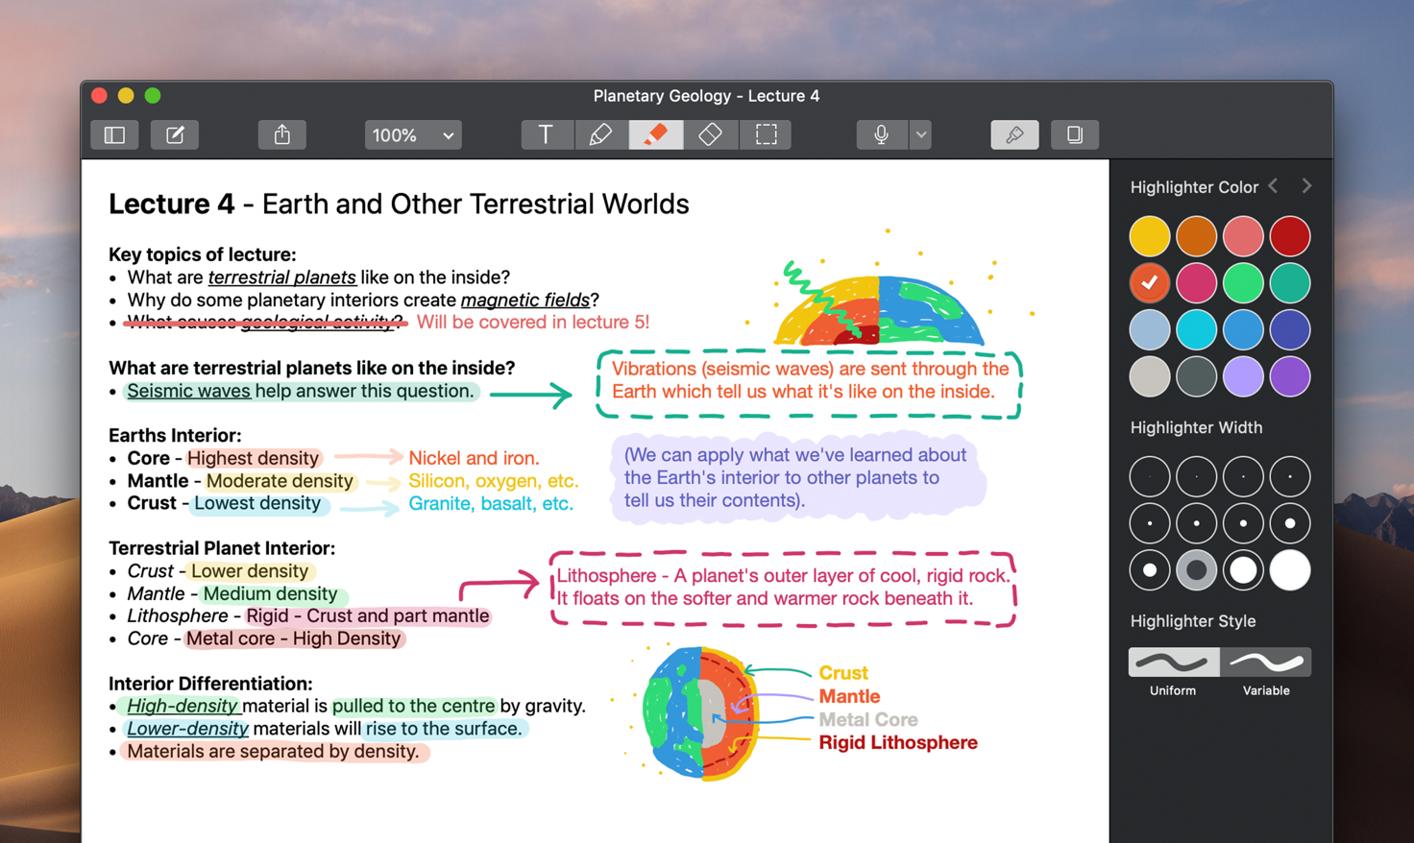The height and width of the screenshot is (843, 1414).
Task: Create a new note with compose icon
Action: point(175,135)
